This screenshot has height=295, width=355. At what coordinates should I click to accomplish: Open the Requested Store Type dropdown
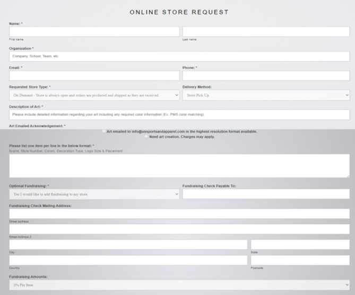click(94, 95)
